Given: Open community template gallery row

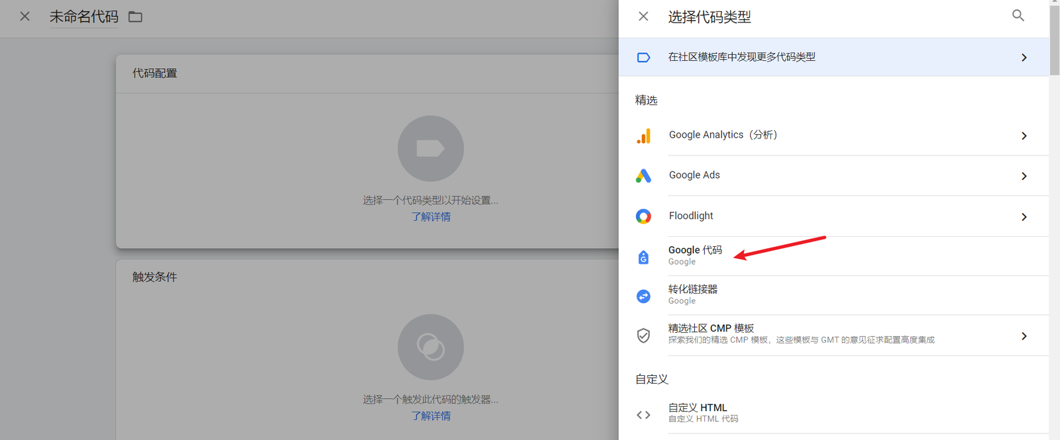Looking at the screenshot, I should (833, 57).
